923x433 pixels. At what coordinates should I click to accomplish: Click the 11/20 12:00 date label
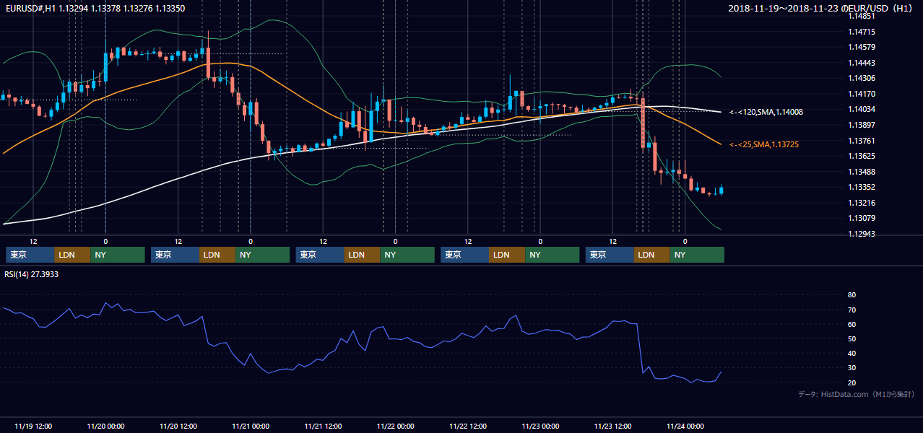tap(178, 426)
